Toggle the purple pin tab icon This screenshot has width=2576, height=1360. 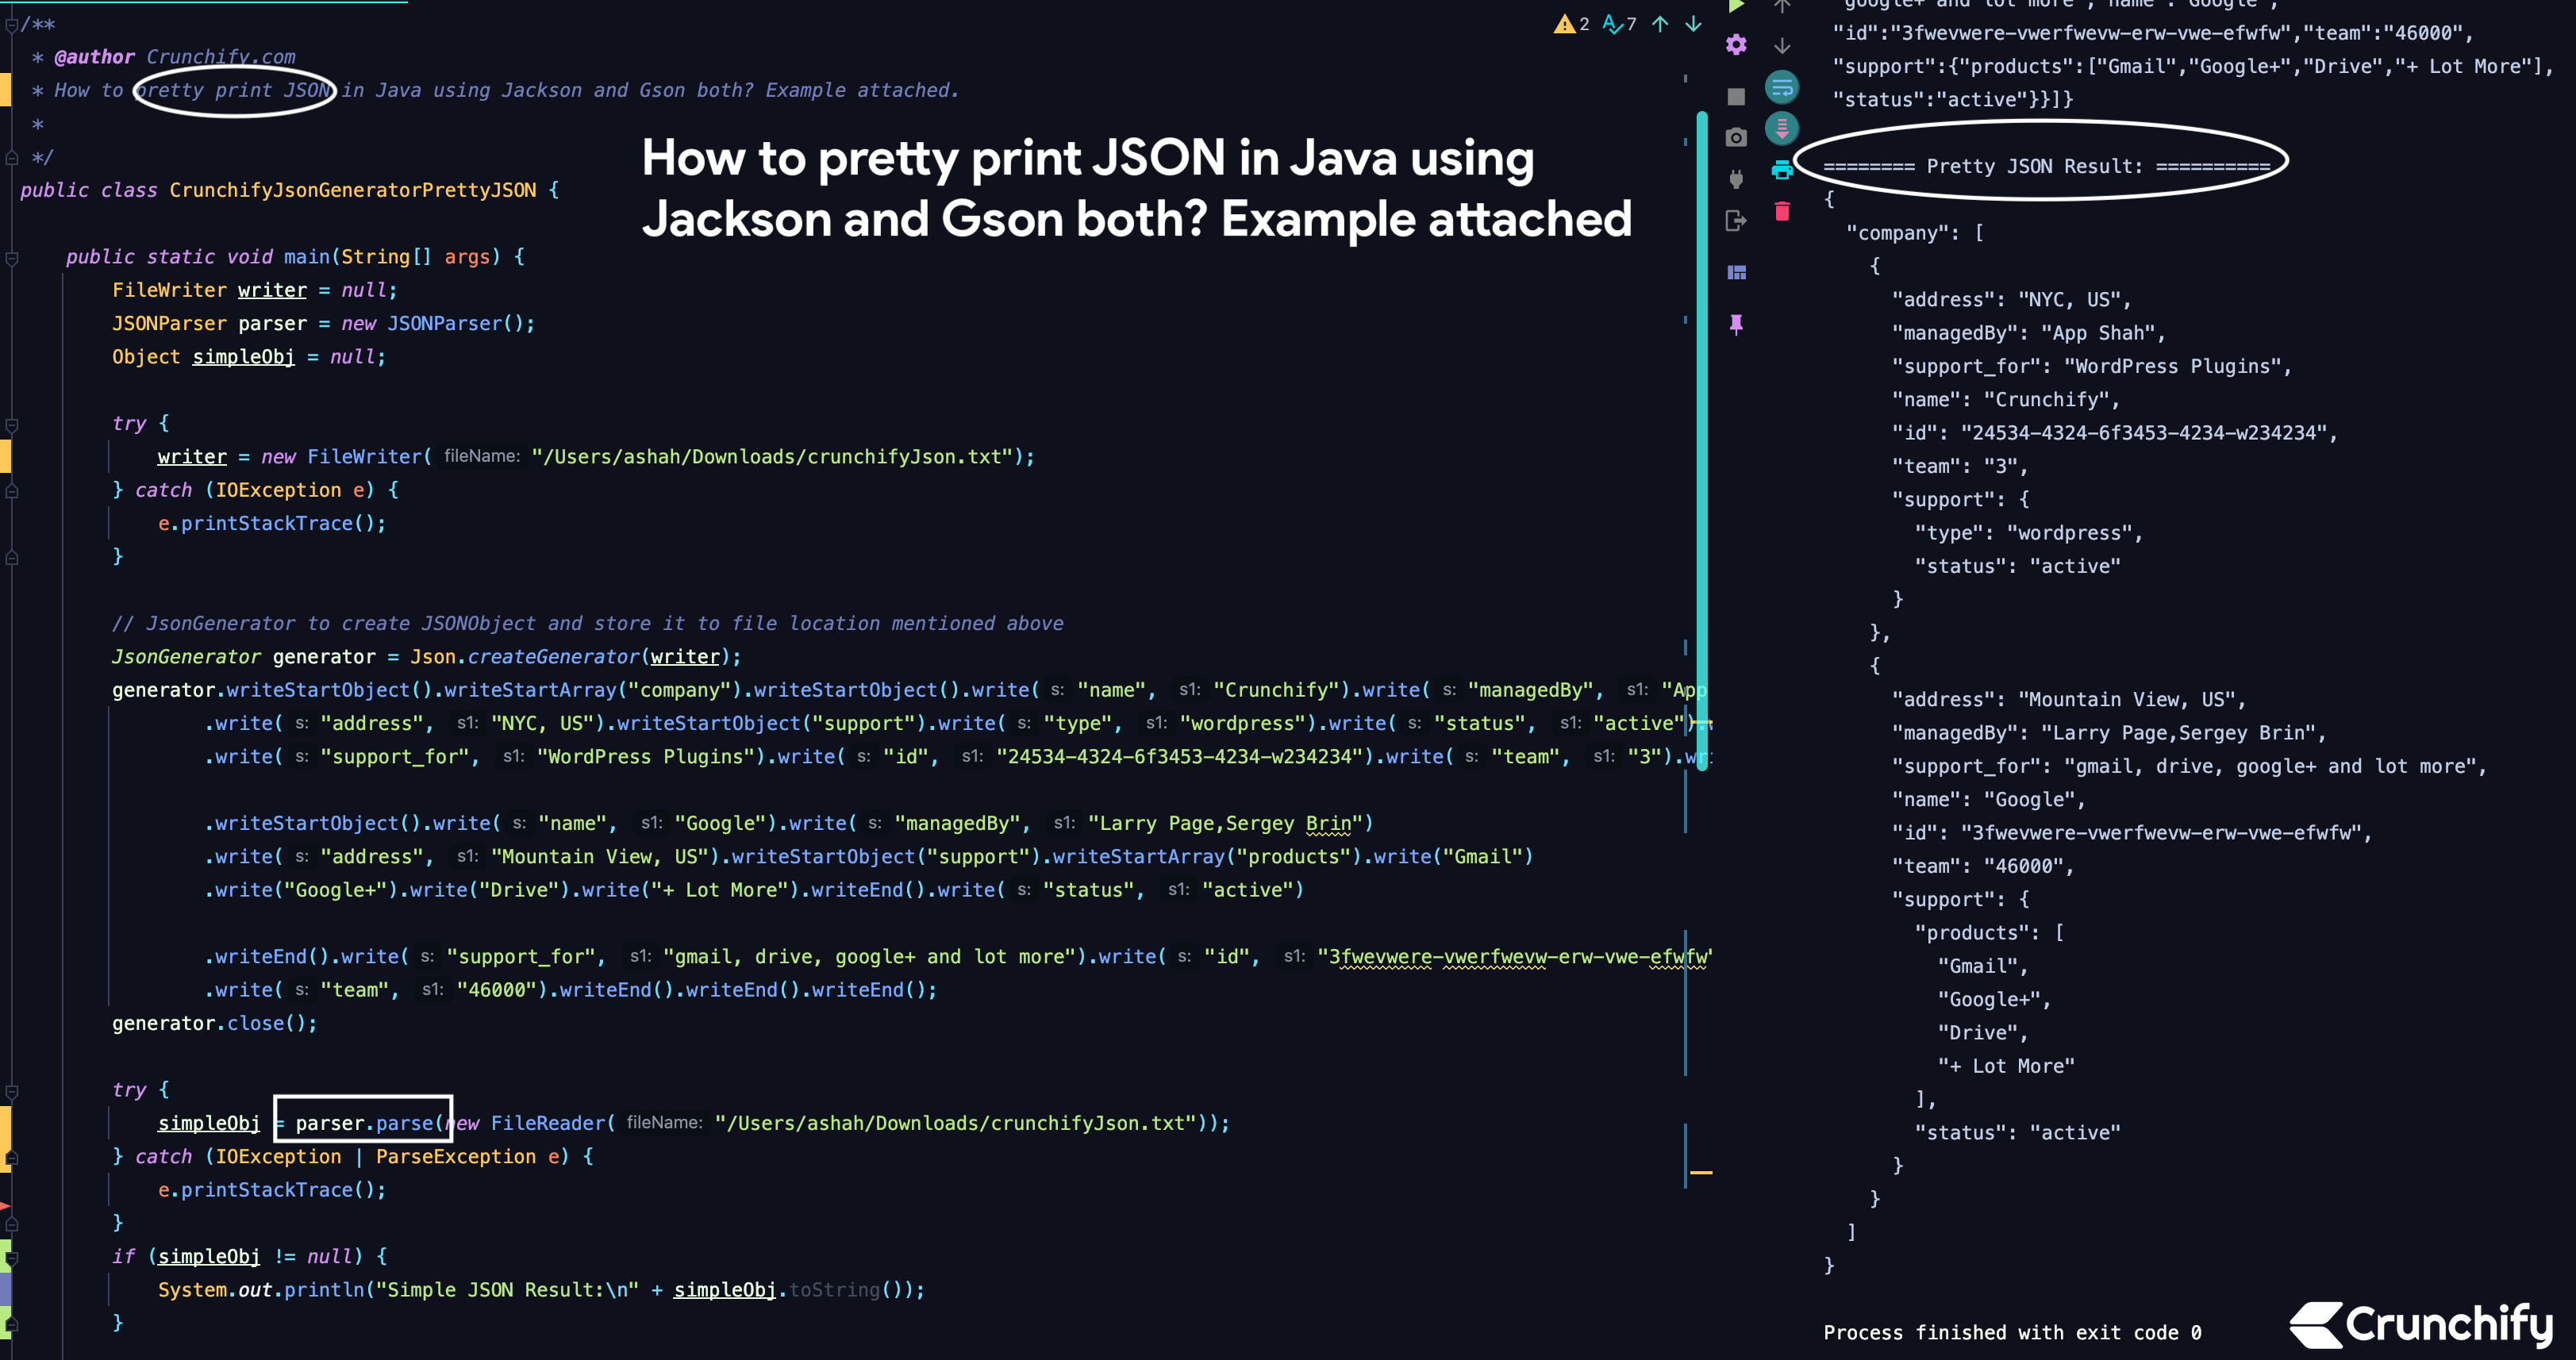[x=1736, y=324]
